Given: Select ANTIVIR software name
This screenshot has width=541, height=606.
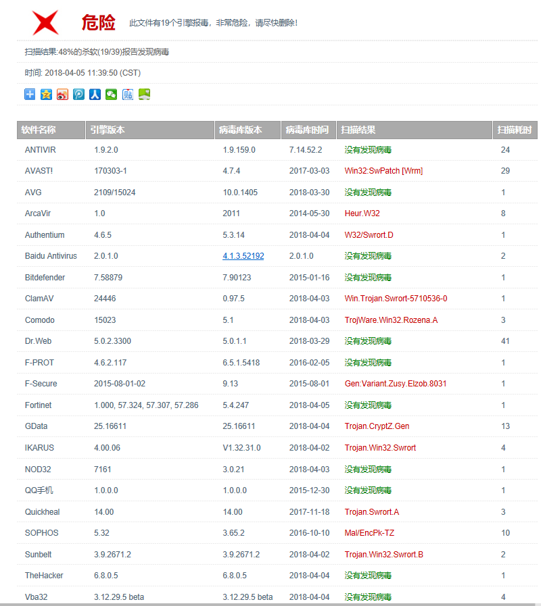Looking at the screenshot, I should click(41, 150).
